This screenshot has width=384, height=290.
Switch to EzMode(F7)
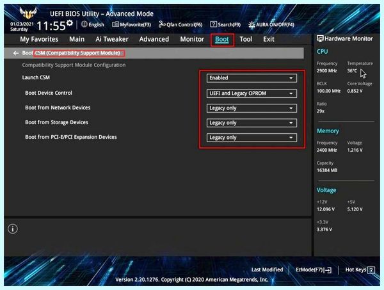[x=314, y=270]
